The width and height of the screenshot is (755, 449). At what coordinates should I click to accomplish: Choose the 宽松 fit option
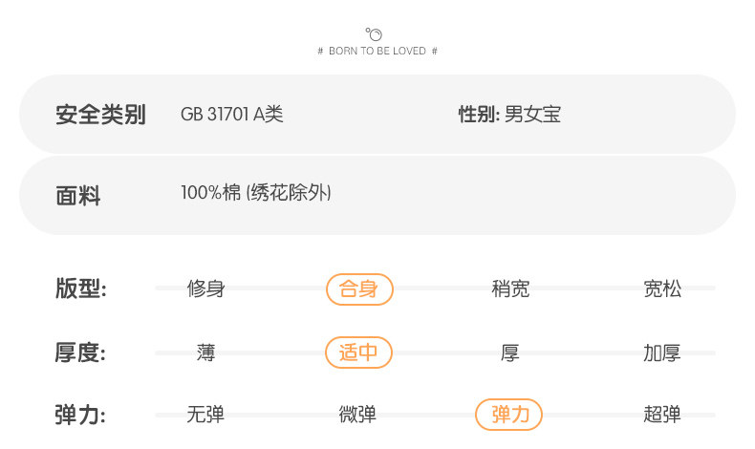tap(662, 289)
